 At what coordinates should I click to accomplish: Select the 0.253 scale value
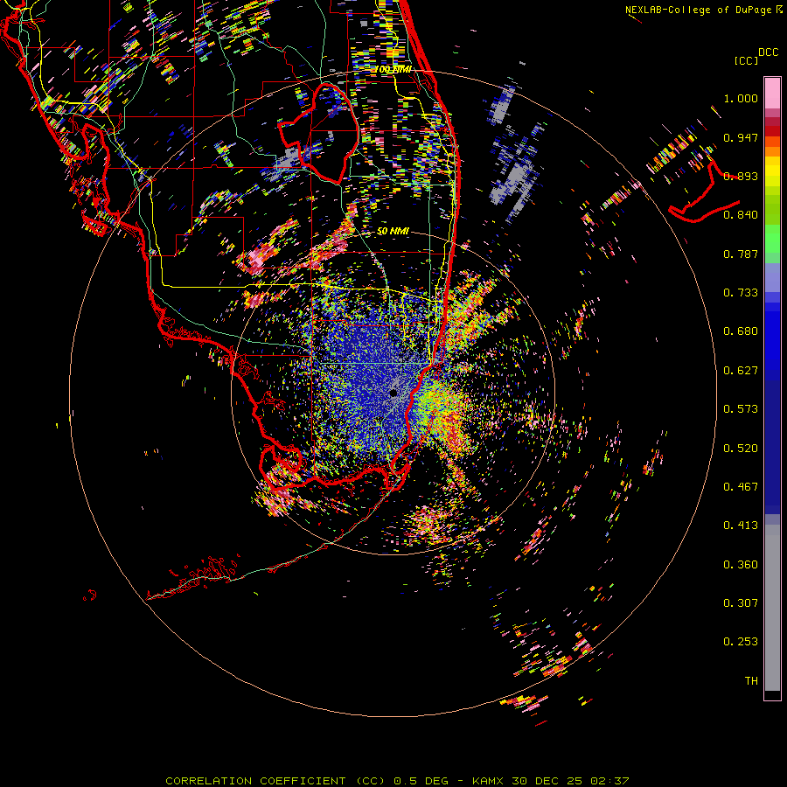click(741, 642)
